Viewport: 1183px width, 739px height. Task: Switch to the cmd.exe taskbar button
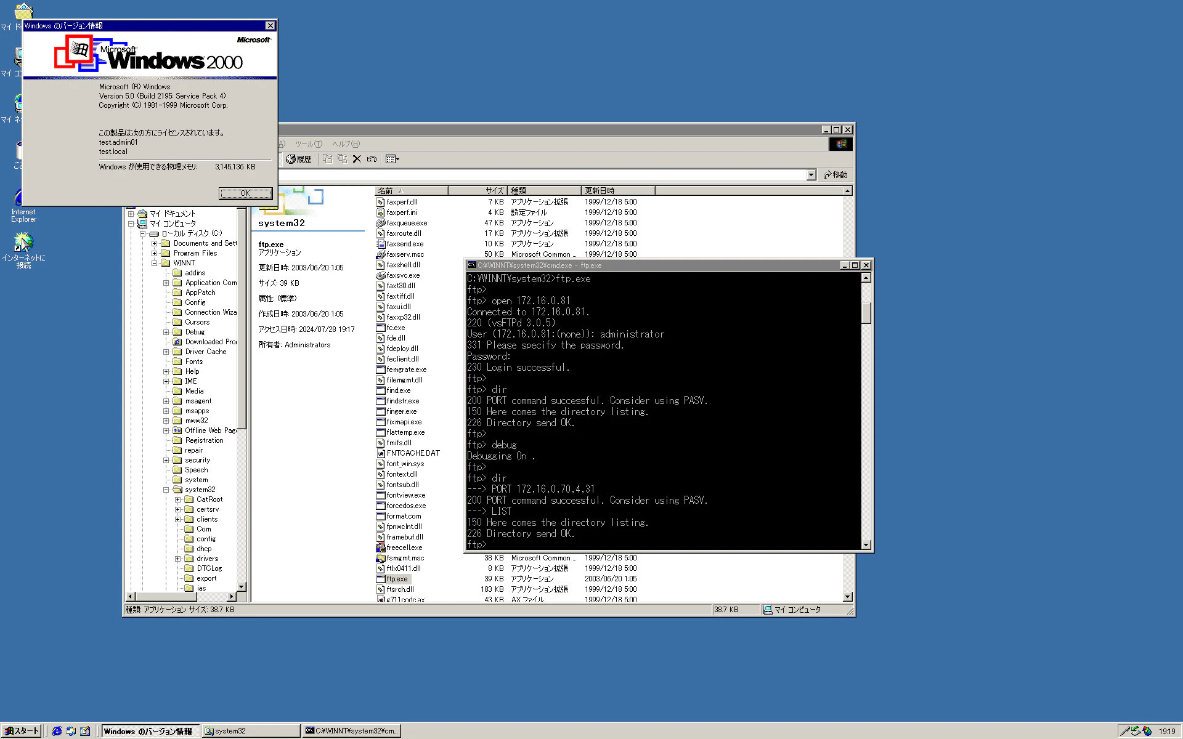pos(352,731)
